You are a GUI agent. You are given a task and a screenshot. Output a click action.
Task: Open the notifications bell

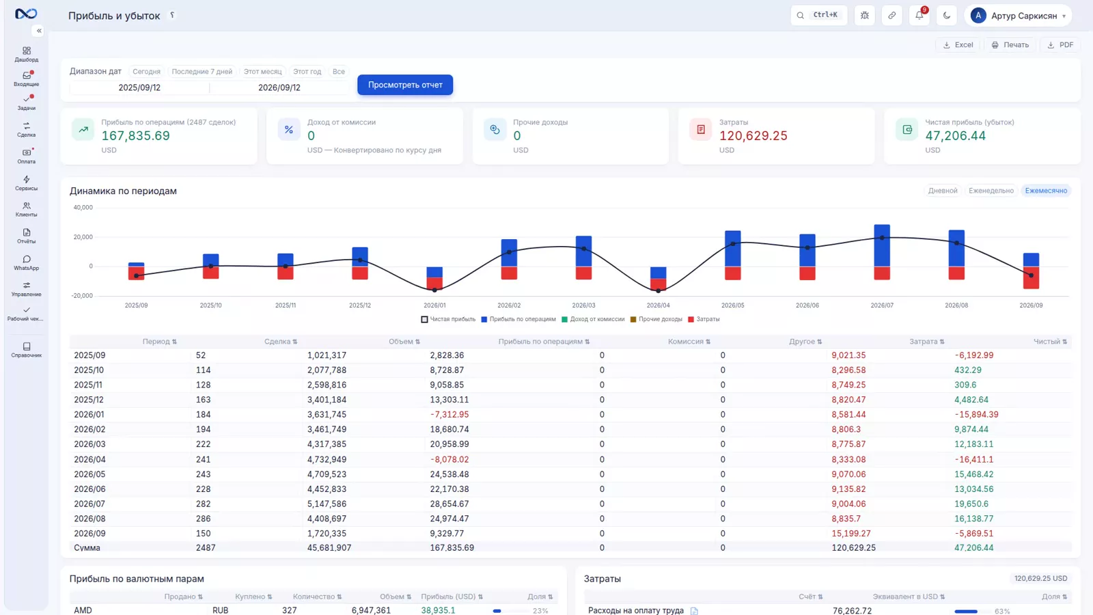click(x=919, y=15)
